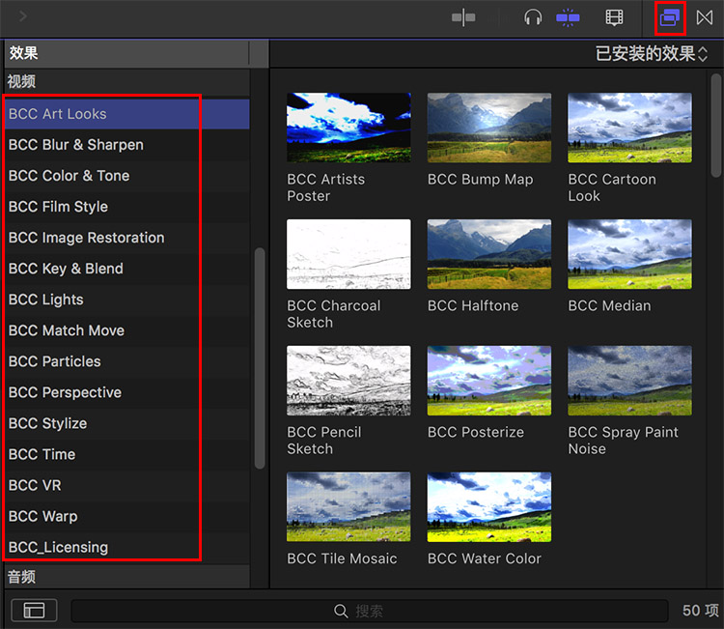Click the effects grid scrollbar
The width and height of the screenshot is (724, 629).
tap(716, 125)
